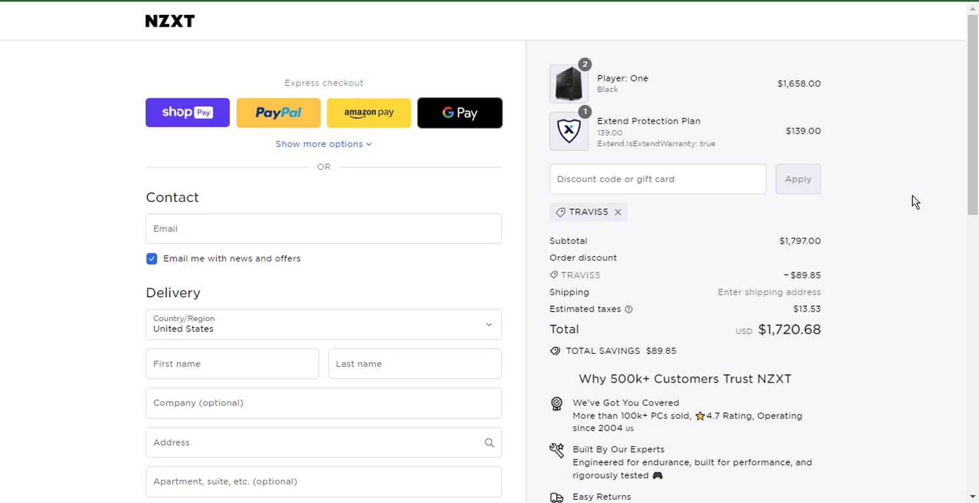The height and width of the screenshot is (503, 979).
Task: Pay with Shop Pay
Action: click(x=187, y=113)
